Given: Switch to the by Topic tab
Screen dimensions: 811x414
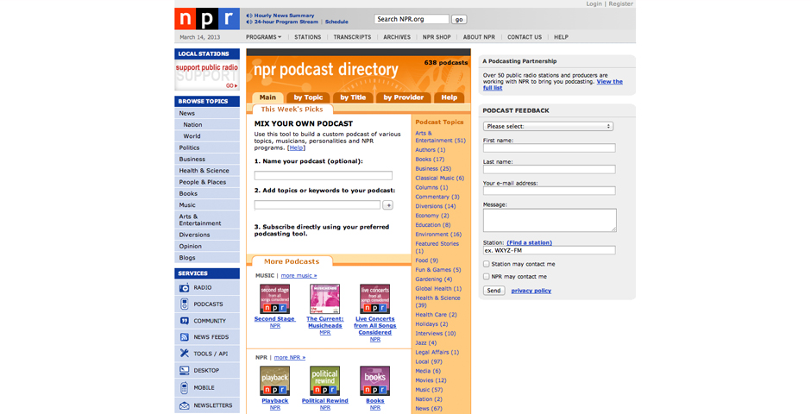Looking at the screenshot, I should [x=308, y=97].
